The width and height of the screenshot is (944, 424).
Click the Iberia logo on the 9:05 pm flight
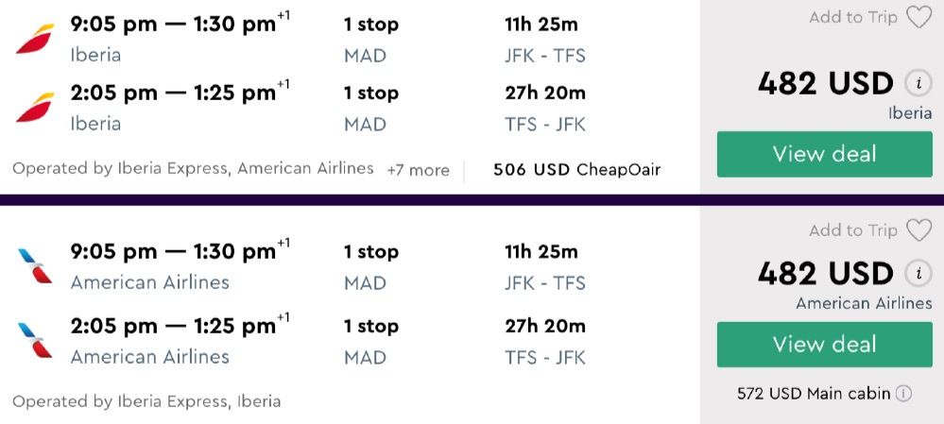pos(35,39)
